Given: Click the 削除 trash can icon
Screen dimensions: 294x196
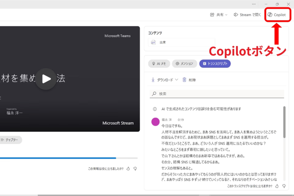Looking at the screenshot, I should pyautogui.click(x=184, y=79).
